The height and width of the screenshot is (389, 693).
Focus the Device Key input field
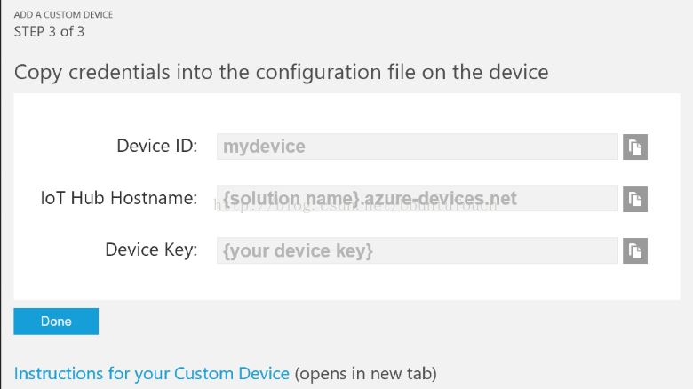click(417, 250)
